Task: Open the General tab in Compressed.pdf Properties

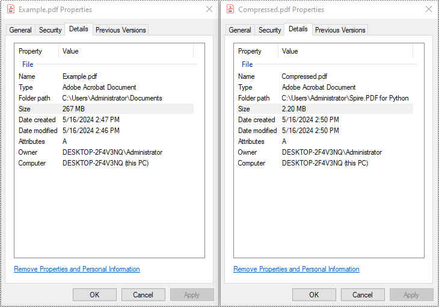Action: (x=240, y=30)
